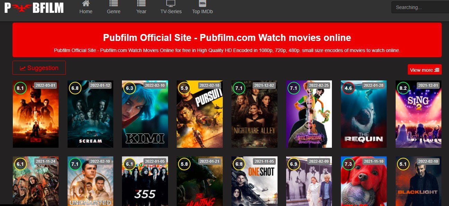Click the Pubfilm eagle logo

tap(34, 7)
